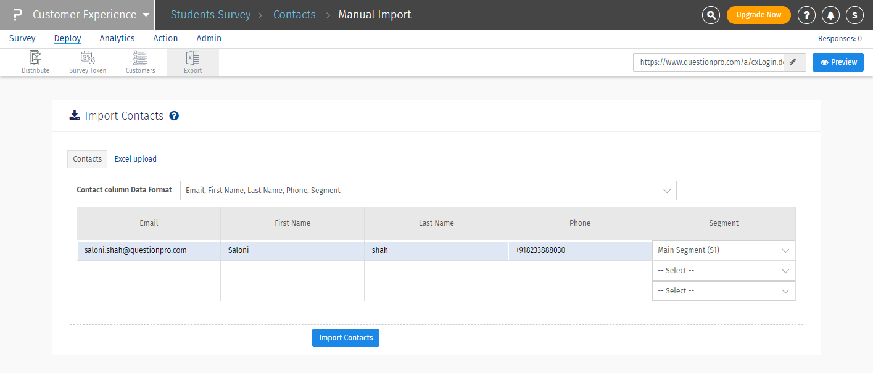Image resolution: width=873 pixels, height=373 pixels.
Task: Click the search magnifier icon
Action: coord(711,15)
